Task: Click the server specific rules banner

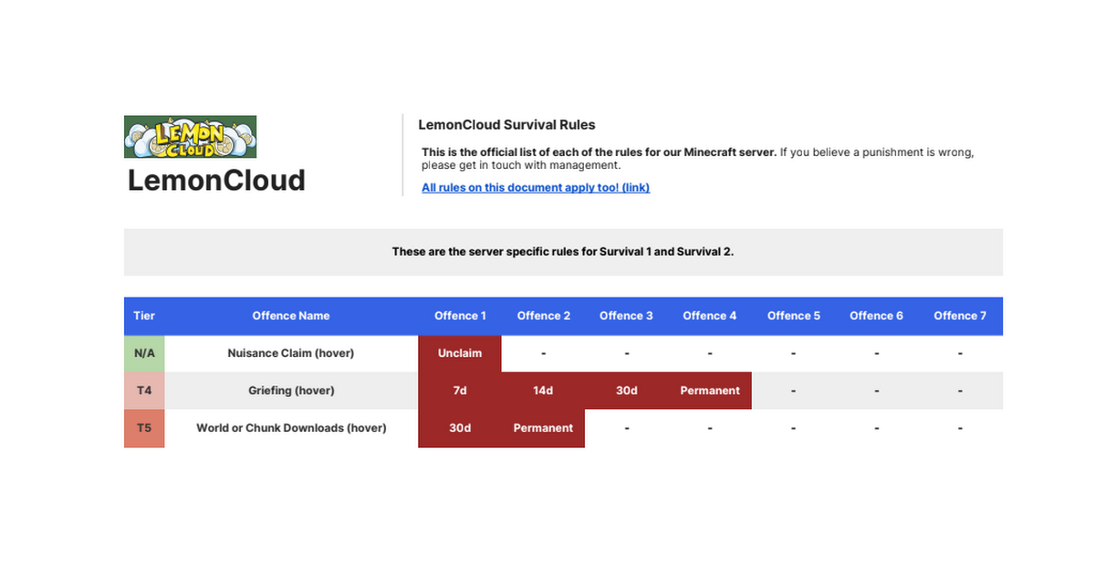Action: (563, 252)
